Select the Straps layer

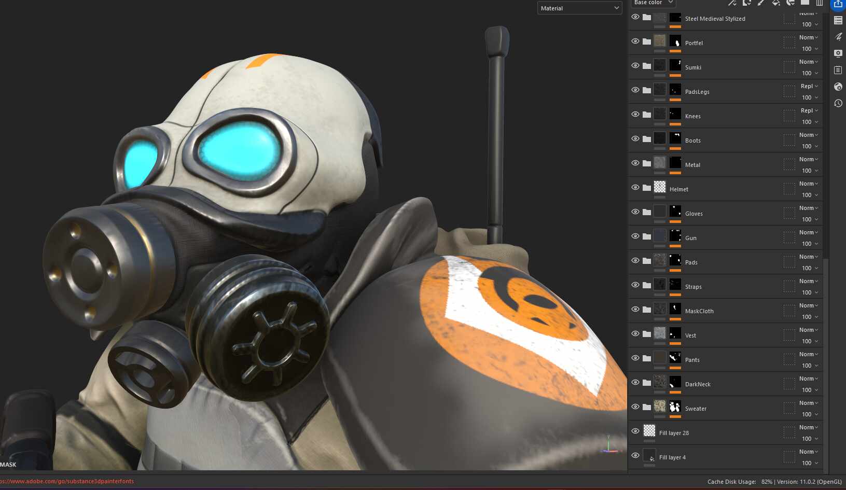[x=694, y=286]
